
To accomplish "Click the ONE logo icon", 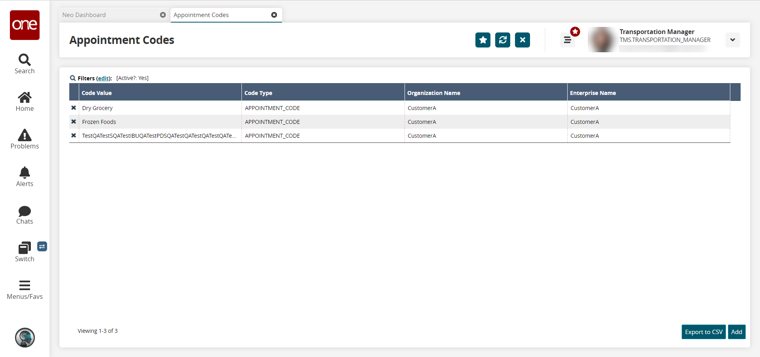I will click(x=25, y=25).
